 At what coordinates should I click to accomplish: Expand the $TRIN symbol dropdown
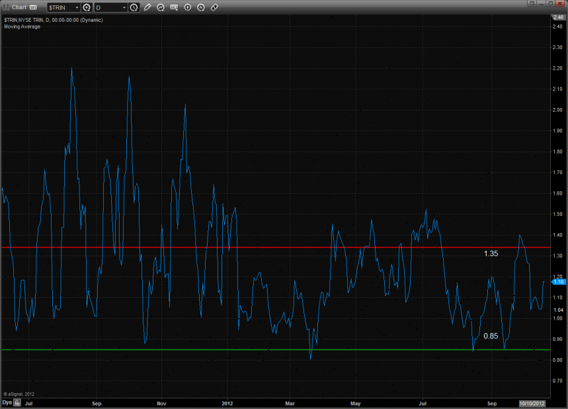(76, 7)
